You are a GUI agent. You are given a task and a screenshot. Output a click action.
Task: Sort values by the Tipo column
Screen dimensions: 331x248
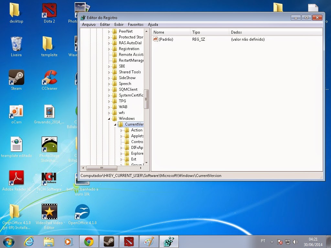209,32
